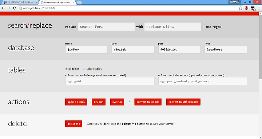Edit the database pass field
262x139 pixels.
(179, 49)
